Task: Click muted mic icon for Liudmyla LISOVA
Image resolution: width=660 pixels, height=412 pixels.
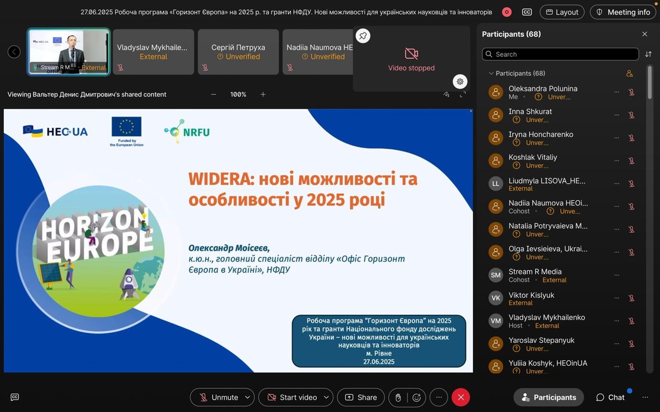Action: (631, 184)
